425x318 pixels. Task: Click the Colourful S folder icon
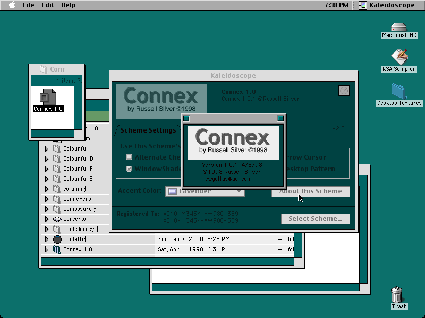pos(57,179)
